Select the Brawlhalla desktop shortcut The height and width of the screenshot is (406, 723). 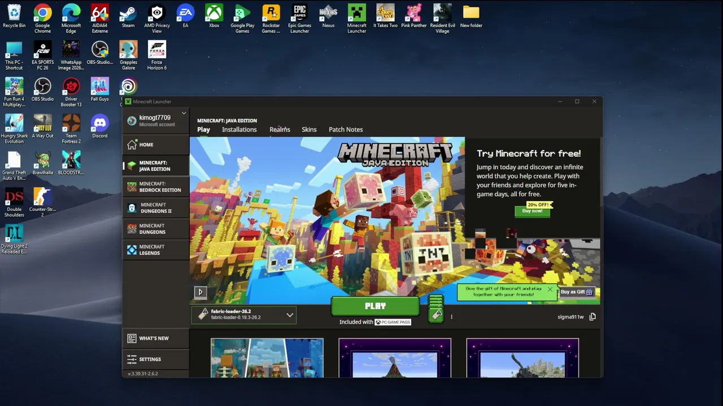(x=42, y=164)
